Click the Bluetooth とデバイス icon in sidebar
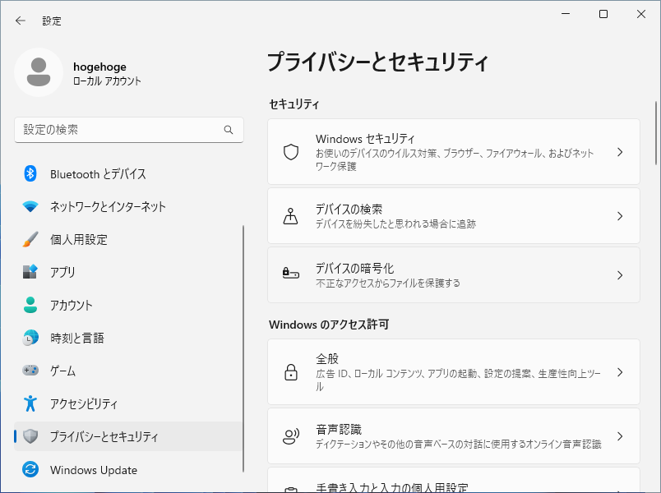Screen dimensions: 661x493 pyautogui.click(x=30, y=173)
